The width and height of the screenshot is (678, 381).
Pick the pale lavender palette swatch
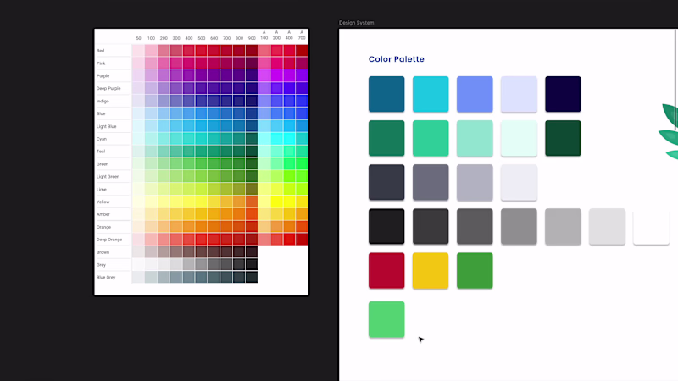[519, 94]
